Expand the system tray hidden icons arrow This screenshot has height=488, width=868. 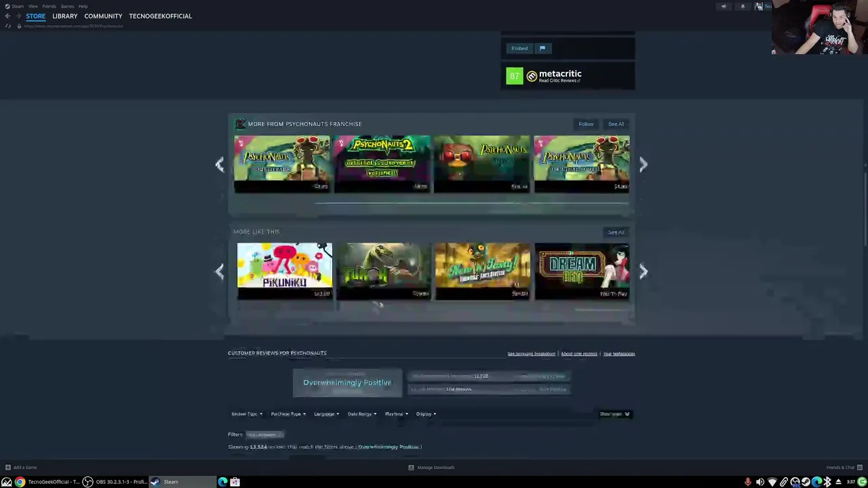[x=838, y=482]
